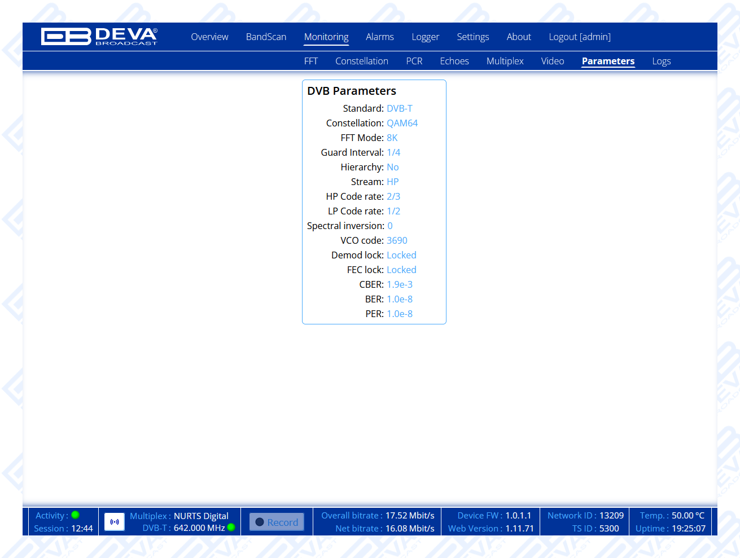This screenshot has width=740, height=558.
Task: Switch to the Multiplex tab
Action: 505,61
